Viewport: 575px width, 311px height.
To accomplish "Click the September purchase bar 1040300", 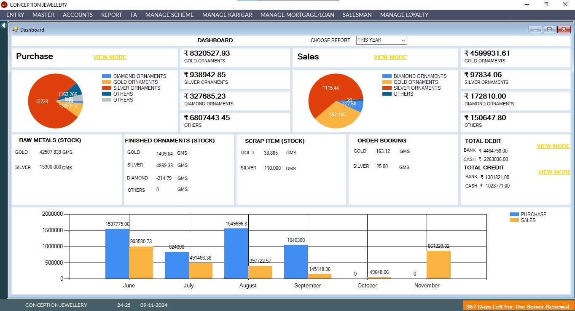I will [x=296, y=262].
